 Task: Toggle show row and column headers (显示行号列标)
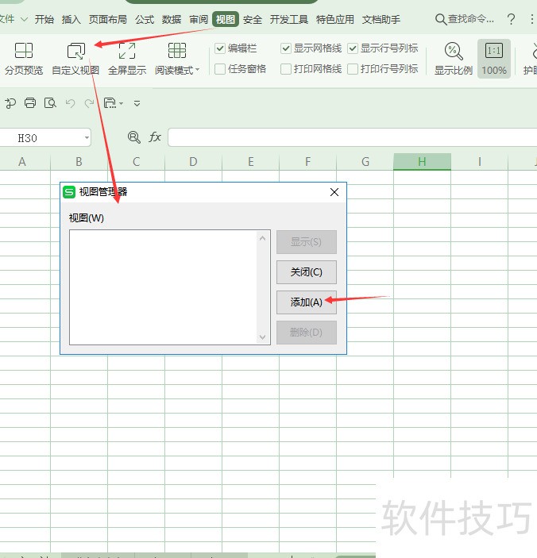[353, 48]
